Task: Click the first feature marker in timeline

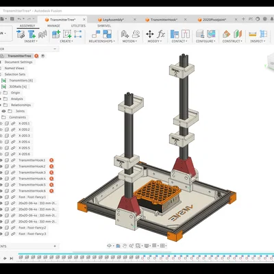Action: pyautogui.click(x=21, y=258)
